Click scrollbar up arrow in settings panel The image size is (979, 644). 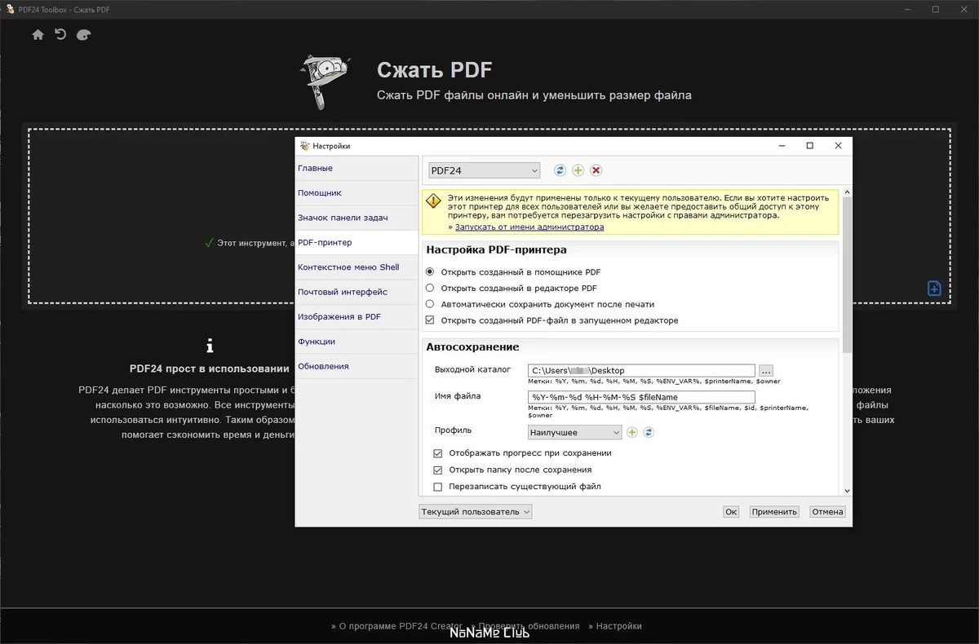click(846, 192)
